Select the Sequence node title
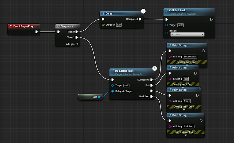Image resolution: width=234 pixels, height=143 pixels. 67,26
